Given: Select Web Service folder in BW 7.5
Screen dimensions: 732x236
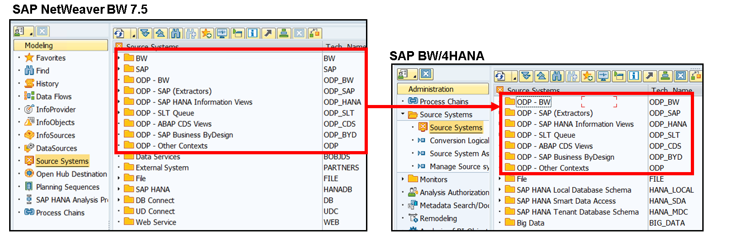Looking at the screenshot, I should pyautogui.click(x=150, y=222).
